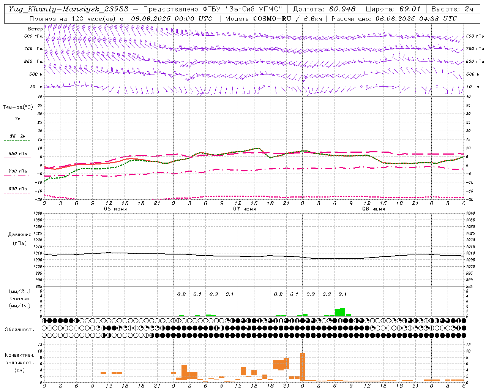Click the 'Модель COSMO-RU / 6.6км' label
The width and height of the screenshot is (486, 389).
tap(274, 19)
